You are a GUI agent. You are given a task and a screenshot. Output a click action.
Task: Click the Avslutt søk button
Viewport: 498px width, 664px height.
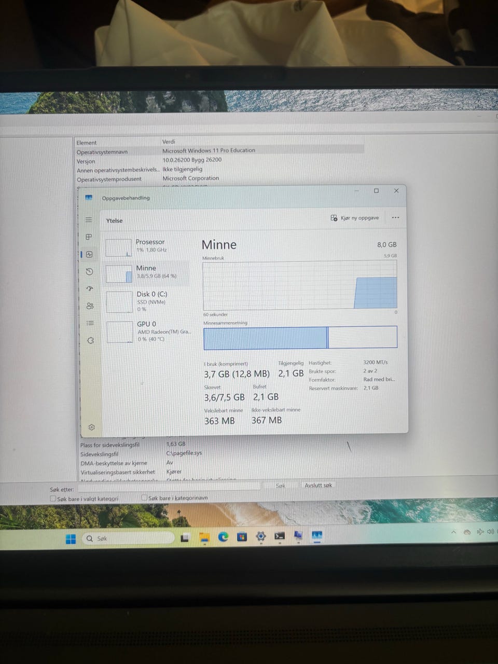(x=318, y=485)
